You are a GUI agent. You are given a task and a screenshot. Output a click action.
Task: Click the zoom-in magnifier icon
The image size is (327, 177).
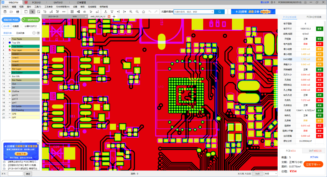click(x=131, y=12)
